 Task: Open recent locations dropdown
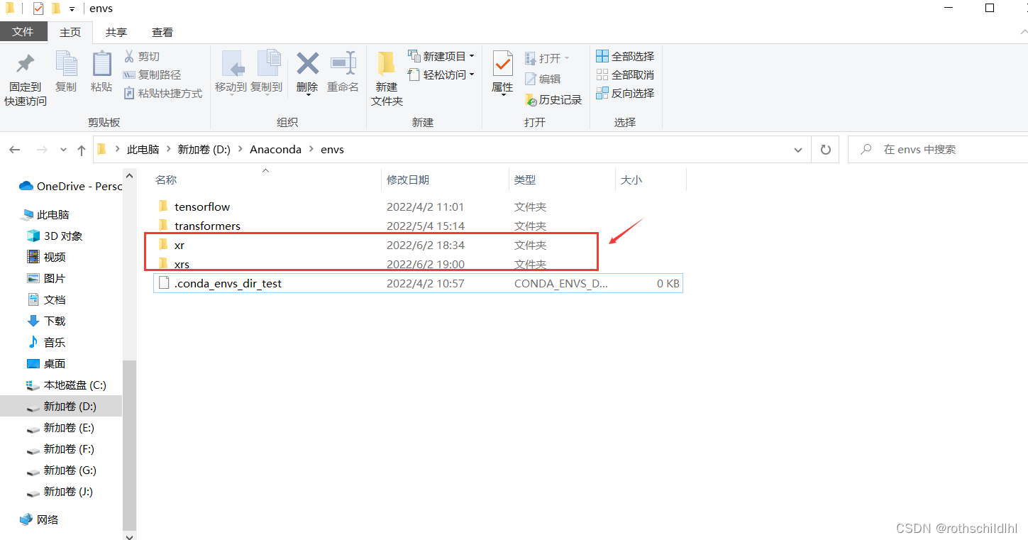(63, 150)
